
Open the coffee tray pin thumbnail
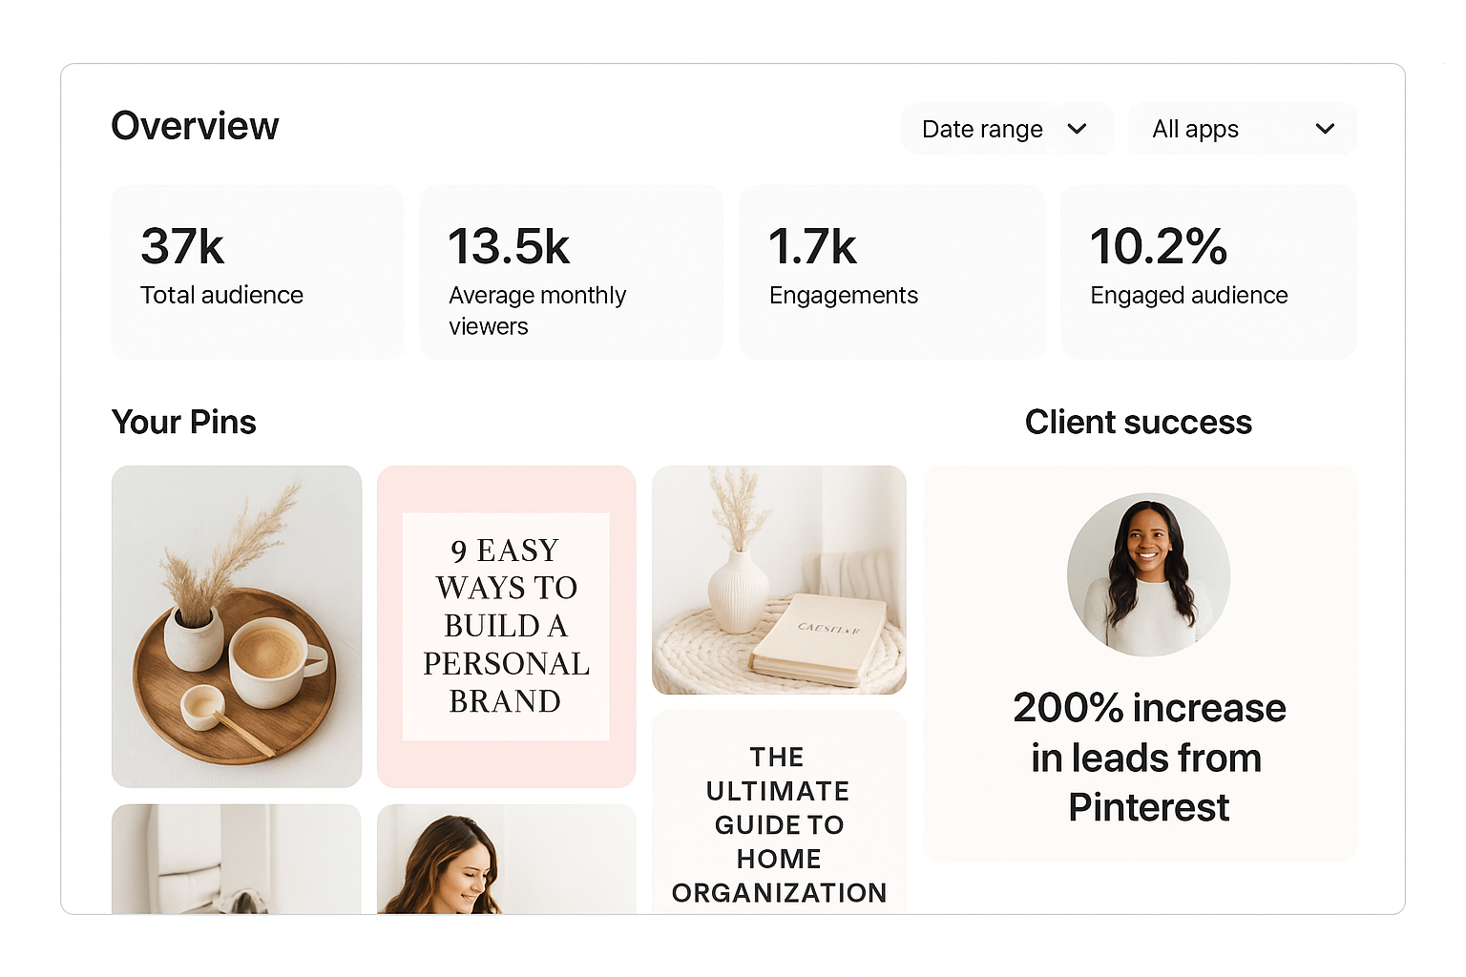click(x=237, y=626)
